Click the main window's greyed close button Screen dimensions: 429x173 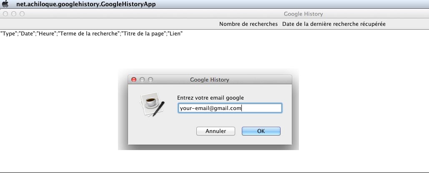(x=5, y=14)
